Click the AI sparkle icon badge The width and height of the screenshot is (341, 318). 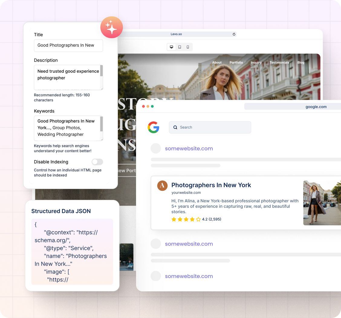click(x=112, y=27)
